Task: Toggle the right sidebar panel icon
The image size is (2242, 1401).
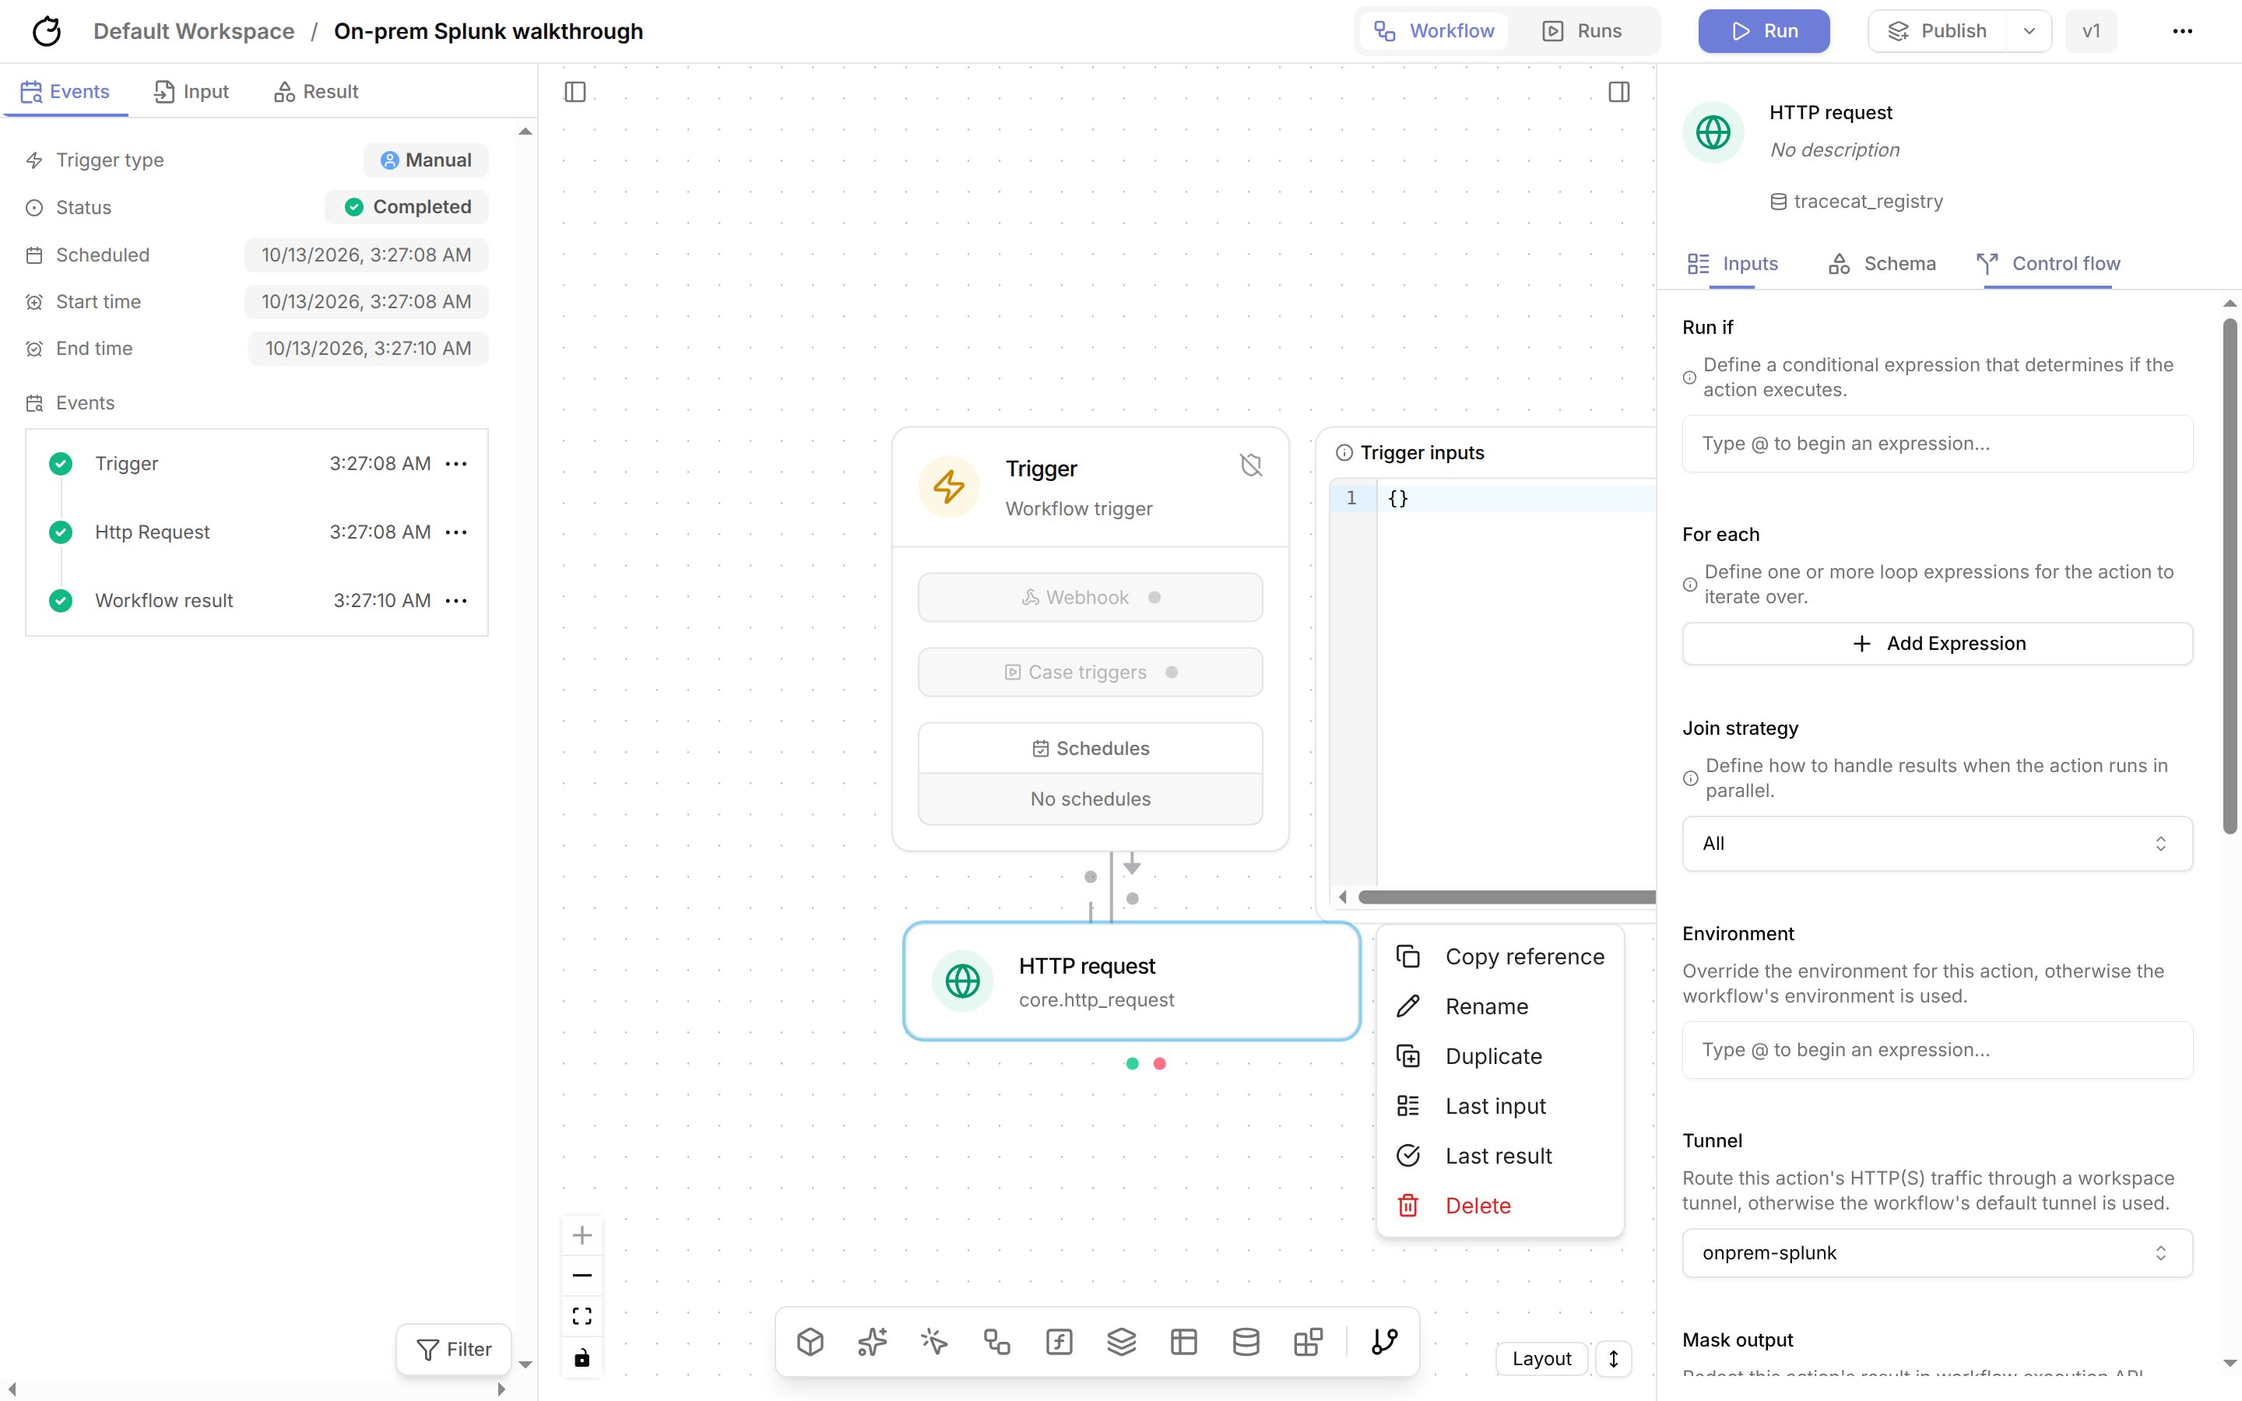Action: click(x=1618, y=92)
